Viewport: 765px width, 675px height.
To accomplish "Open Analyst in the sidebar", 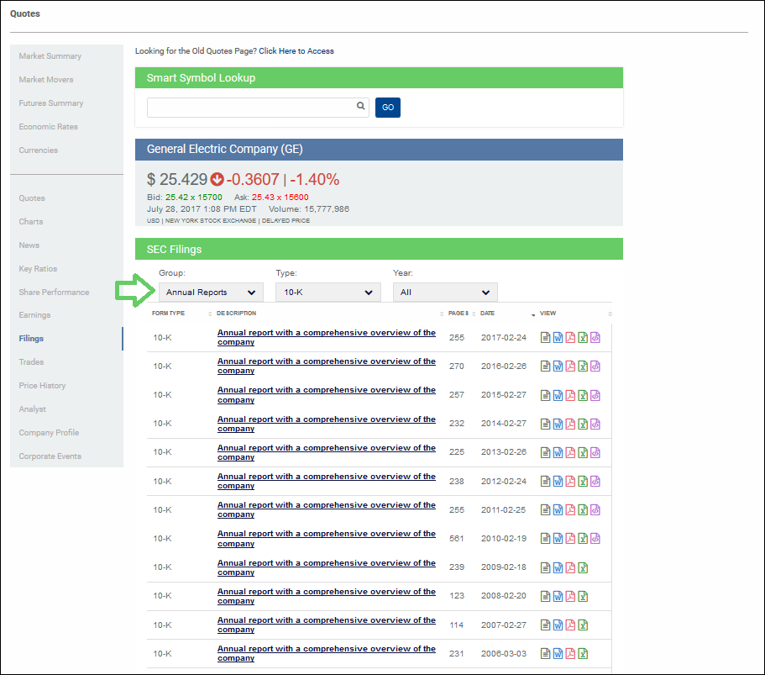I will click(32, 409).
